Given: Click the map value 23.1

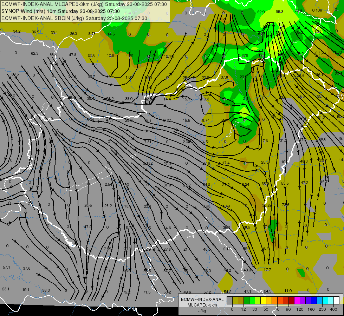Looking at the screenshot, I should coord(6,289).
